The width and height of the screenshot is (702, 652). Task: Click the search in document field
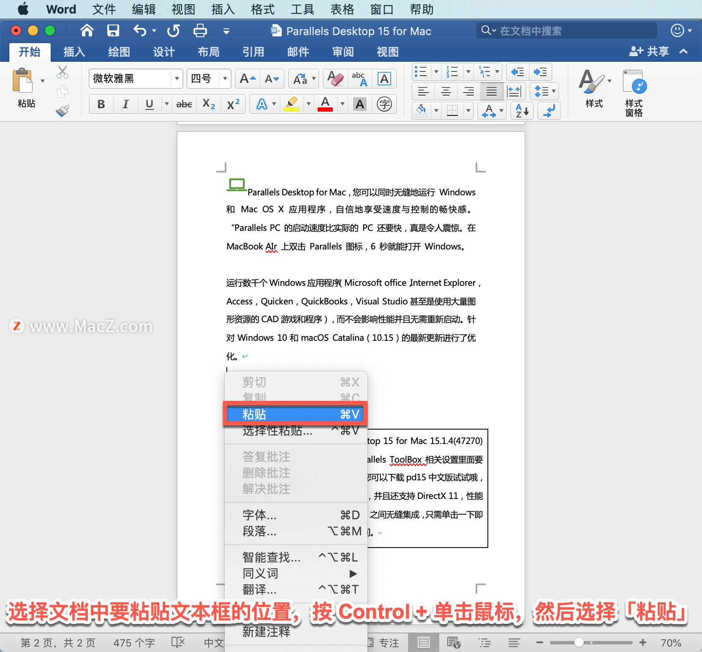point(567,30)
